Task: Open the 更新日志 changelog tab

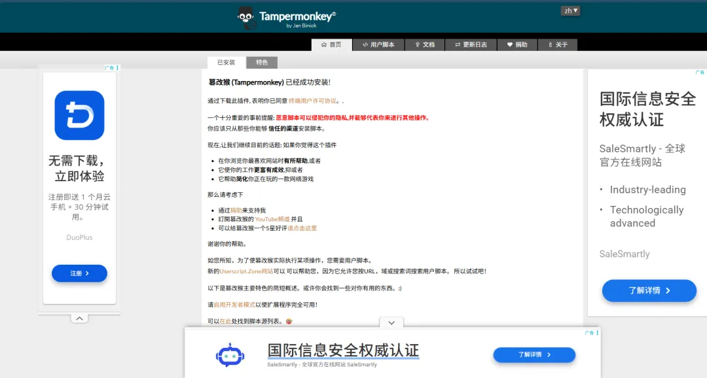Action: click(x=471, y=44)
